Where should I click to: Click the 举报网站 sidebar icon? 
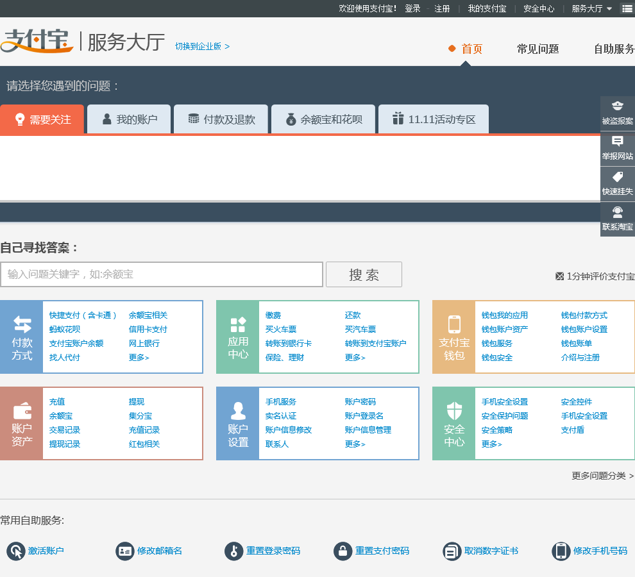click(617, 141)
